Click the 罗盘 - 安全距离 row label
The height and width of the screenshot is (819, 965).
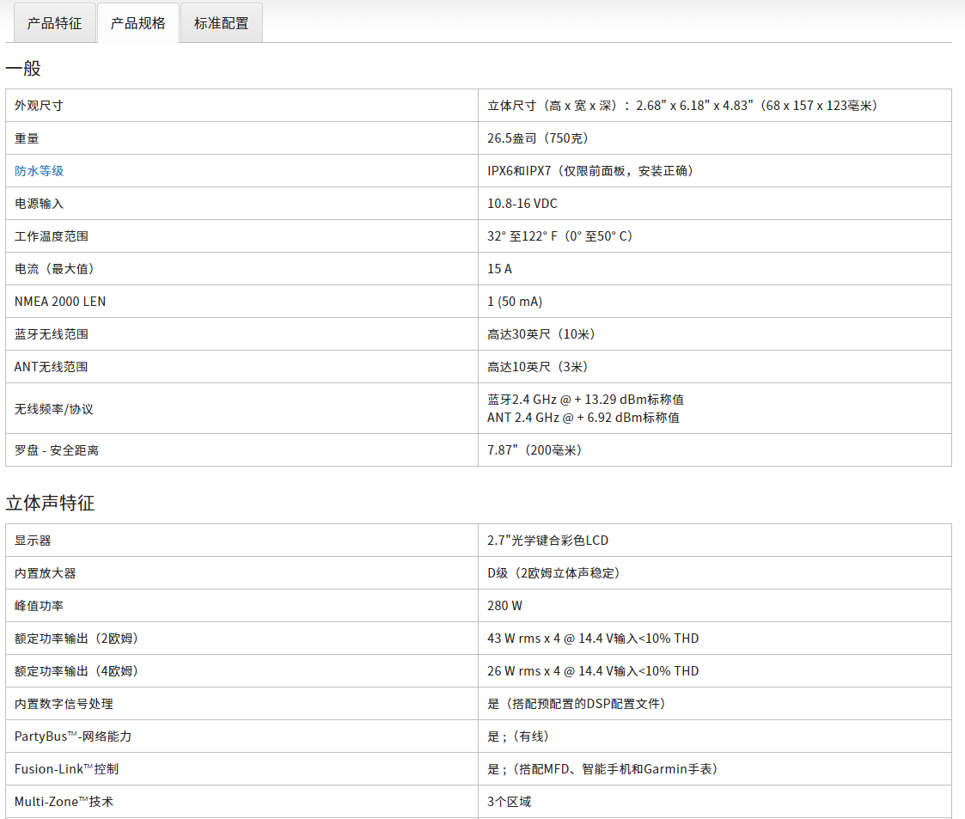pos(57,450)
